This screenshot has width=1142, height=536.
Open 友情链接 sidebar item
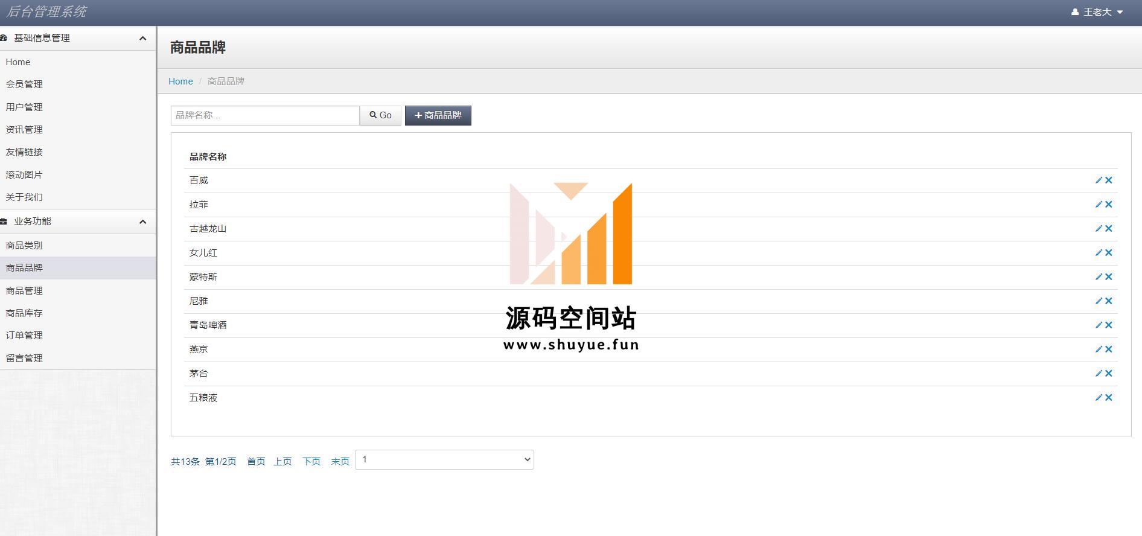(24, 152)
